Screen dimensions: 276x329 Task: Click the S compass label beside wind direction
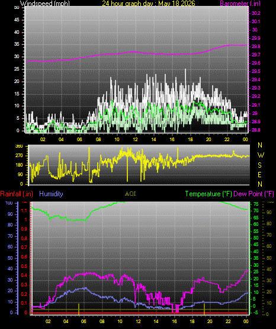pyautogui.click(x=259, y=165)
